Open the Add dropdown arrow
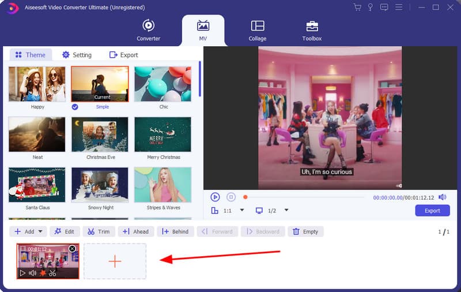Image resolution: width=461 pixels, height=292 pixels. click(x=40, y=231)
